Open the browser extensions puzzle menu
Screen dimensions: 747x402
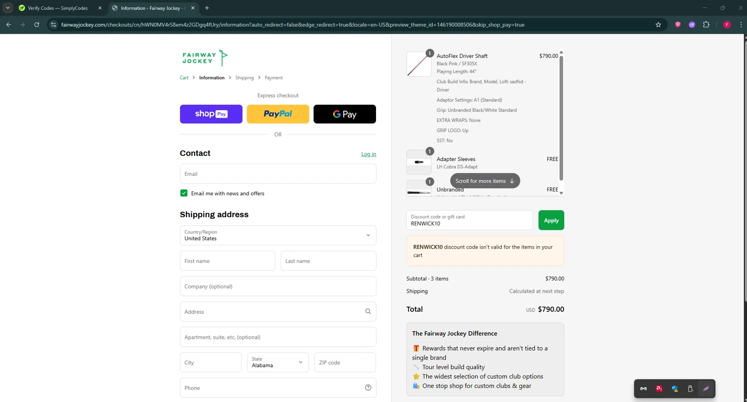click(x=706, y=24)
